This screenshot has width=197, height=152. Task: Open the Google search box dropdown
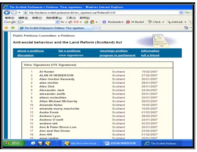57,22
